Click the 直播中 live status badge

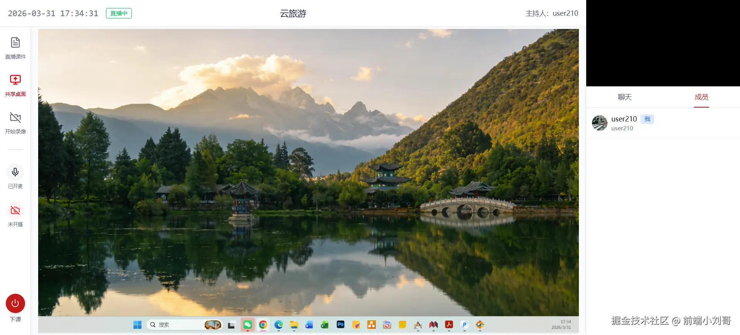(x=119, y=13)
